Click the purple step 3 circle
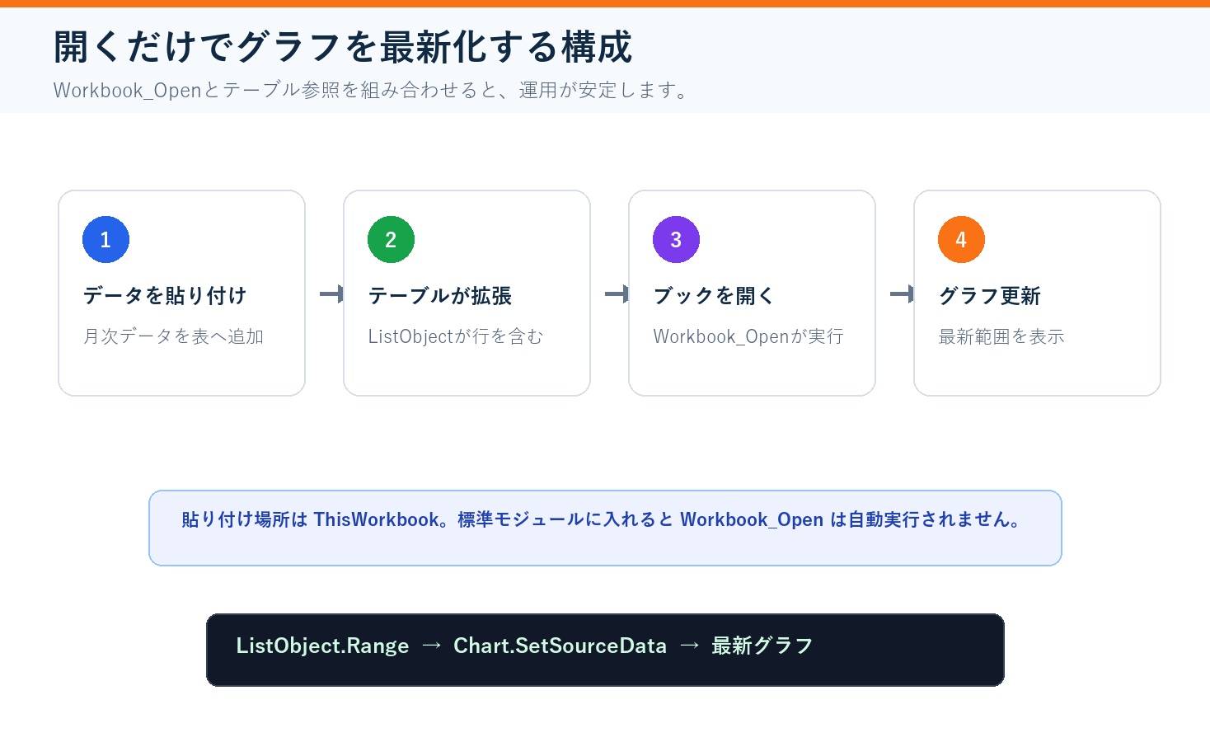 click(x=676, y=239)
